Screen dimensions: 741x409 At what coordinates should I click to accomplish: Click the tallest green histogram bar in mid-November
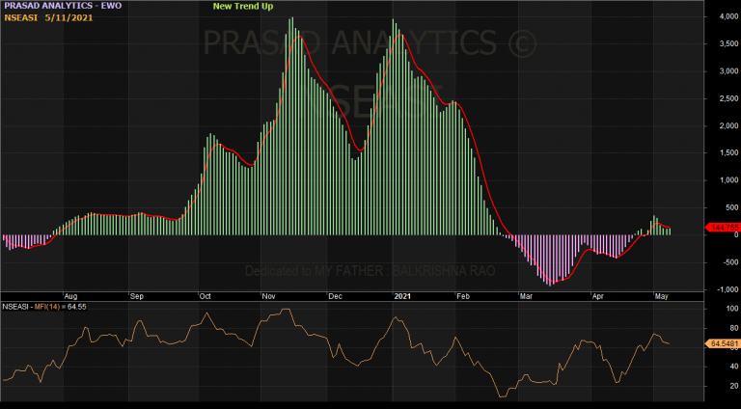click(x=292, y=126)
